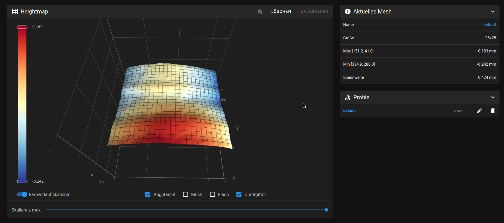This screenshot has height=223, width=504.
Task: Click the KALIBRIEREN button
Action: [x=314, y=12]
